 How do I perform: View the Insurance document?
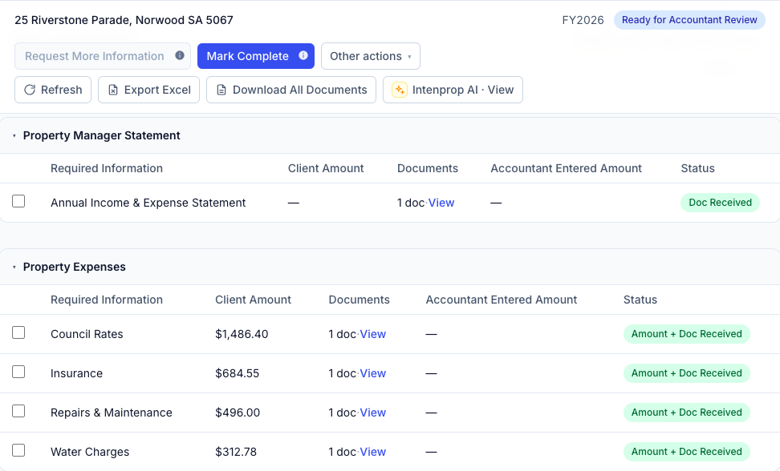pos(372,373)
